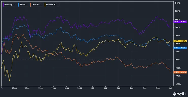Click the RTY 0.46% price tag
The width and height of the screenshot is (188, 97).
tap(180, 41)
